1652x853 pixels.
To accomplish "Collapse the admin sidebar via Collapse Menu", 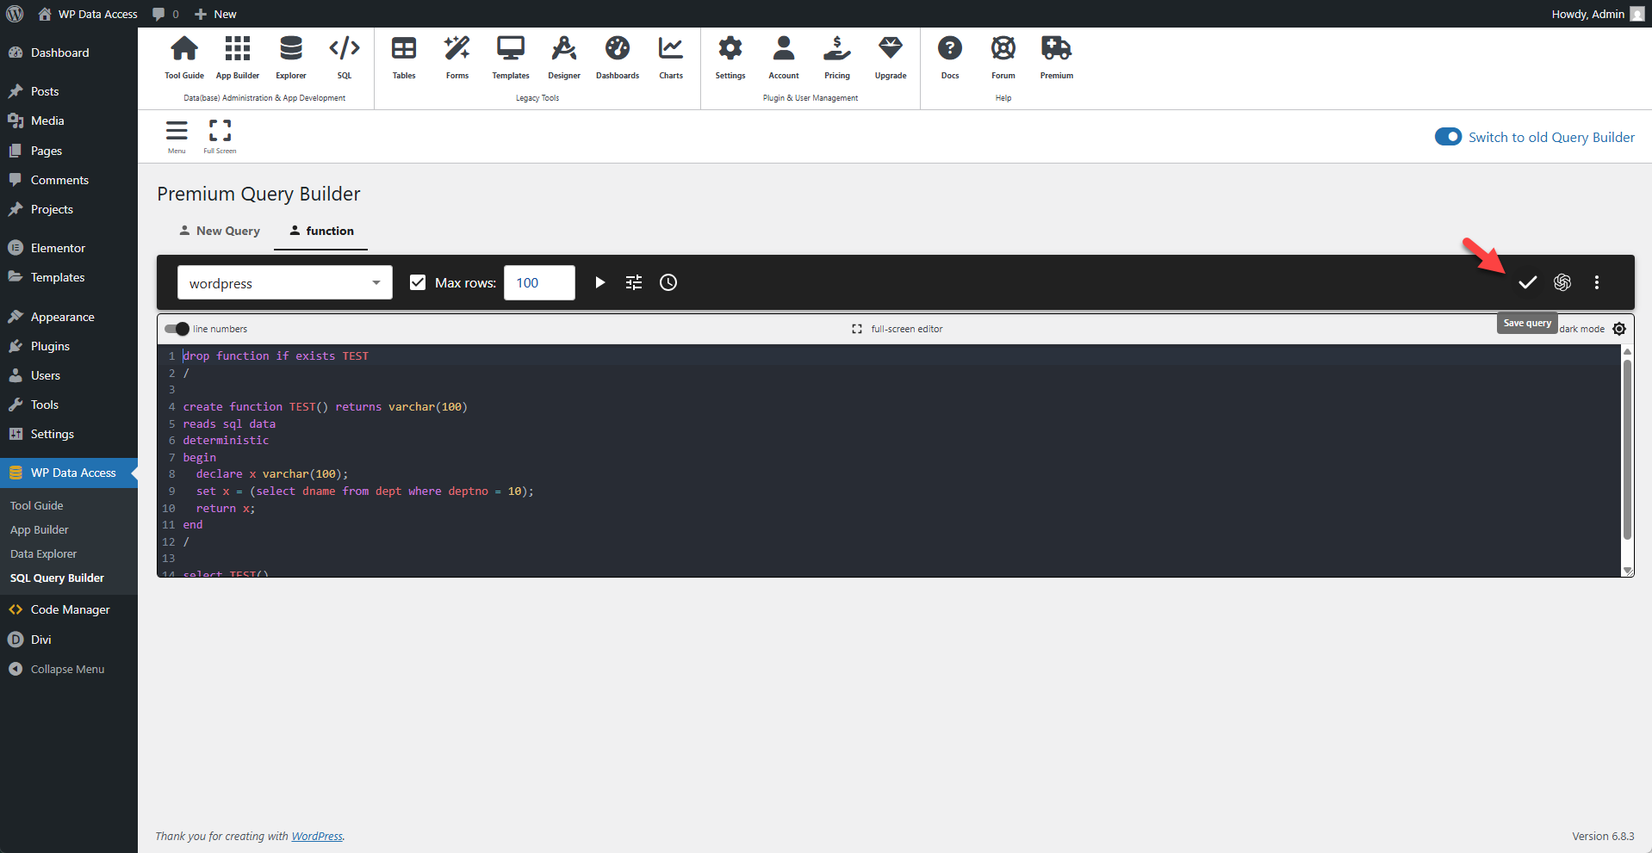I will click(66, 669).
